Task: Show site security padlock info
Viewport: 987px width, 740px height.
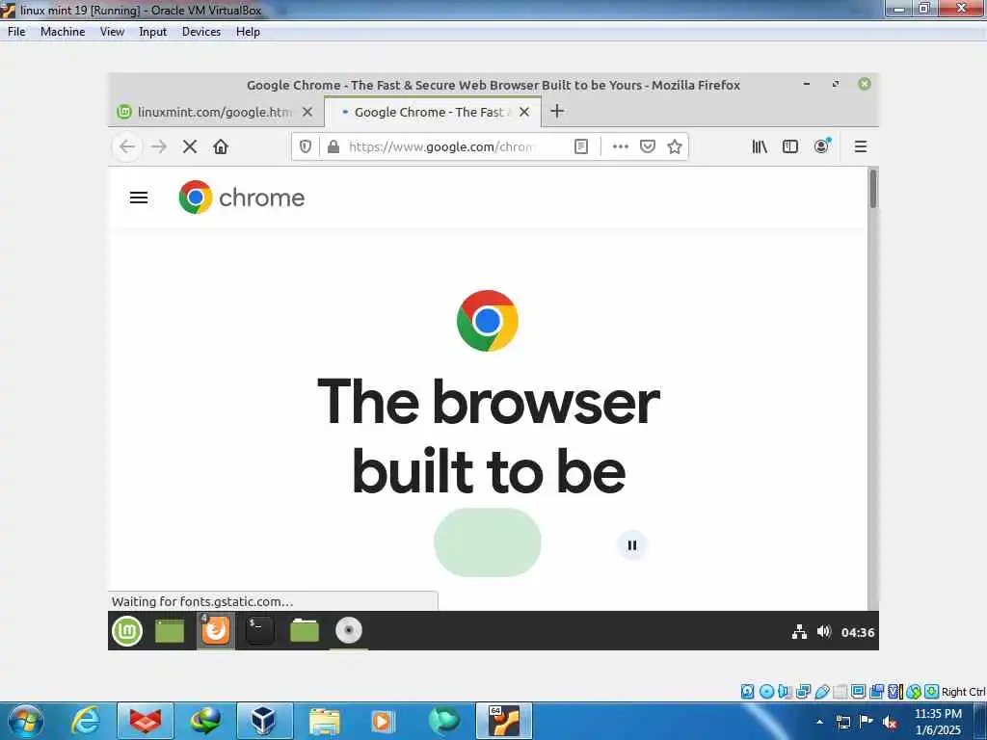Action: pos(333,146)
